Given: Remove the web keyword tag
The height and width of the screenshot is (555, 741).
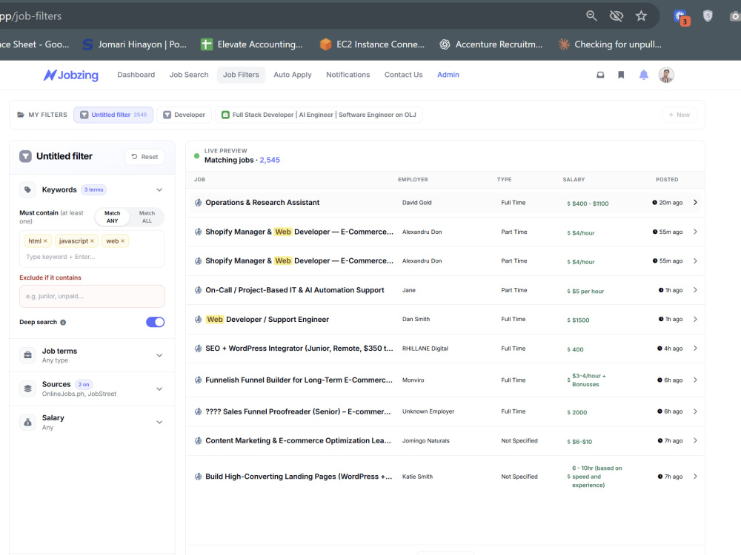Looking at the screenshot, I should click(x=122, y=241).
